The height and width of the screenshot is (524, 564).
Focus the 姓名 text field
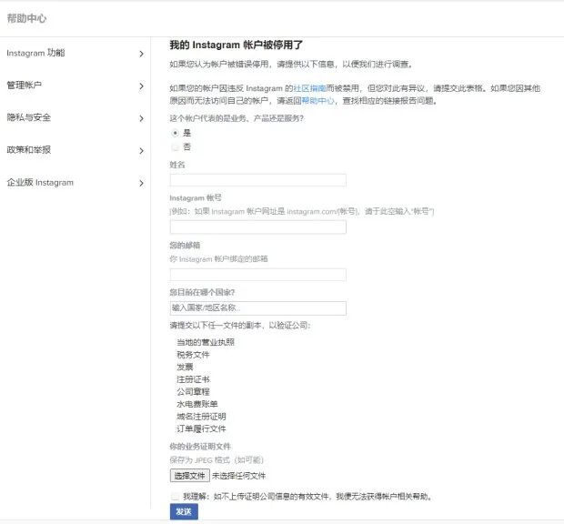(258, 180)
